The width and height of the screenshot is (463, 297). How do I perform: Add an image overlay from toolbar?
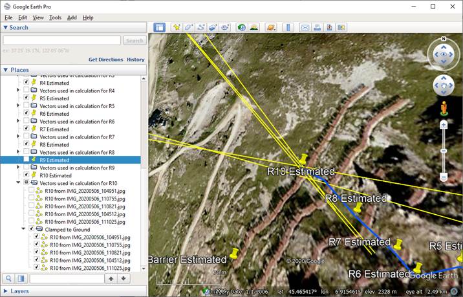coord(213,27)
